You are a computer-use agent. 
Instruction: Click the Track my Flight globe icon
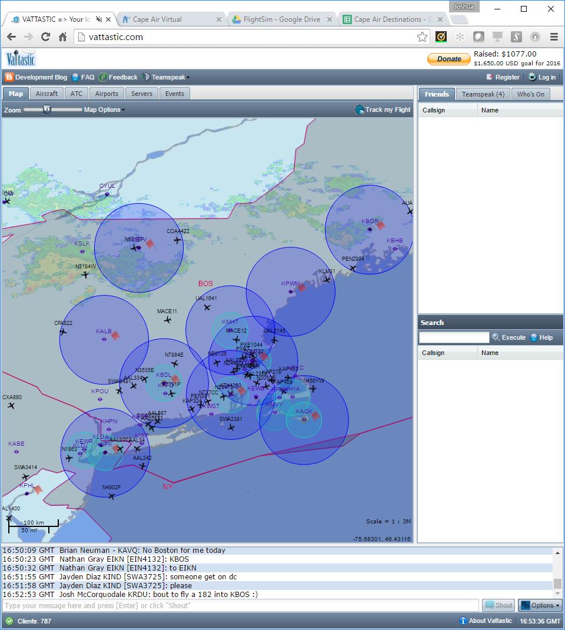(360, 110)
